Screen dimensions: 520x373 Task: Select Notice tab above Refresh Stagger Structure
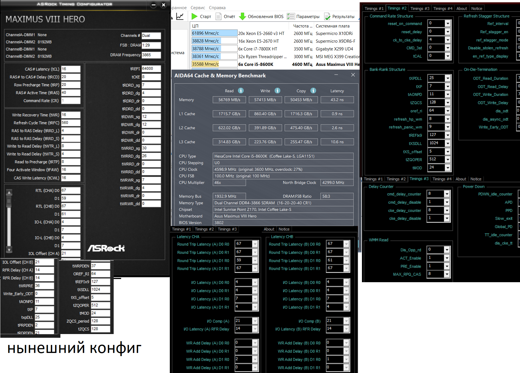click(x=477, y=9)
